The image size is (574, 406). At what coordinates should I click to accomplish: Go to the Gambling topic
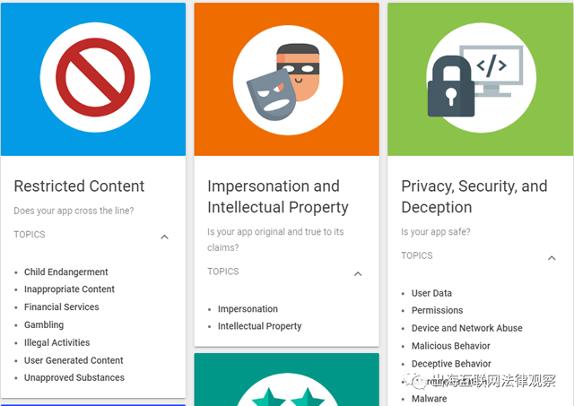[x=44, y=324]
